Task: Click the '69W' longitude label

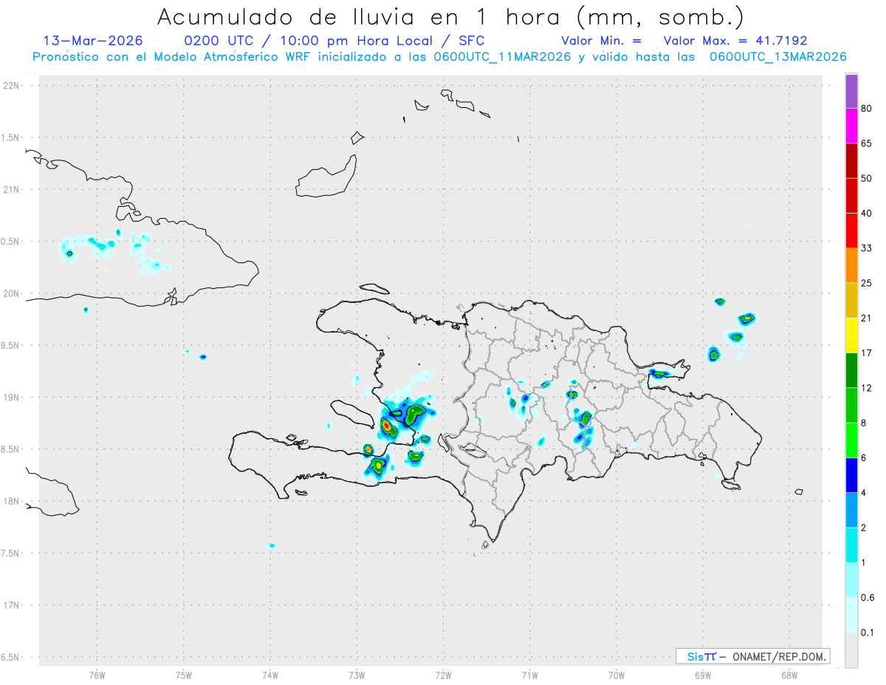Action: (703, 675)
